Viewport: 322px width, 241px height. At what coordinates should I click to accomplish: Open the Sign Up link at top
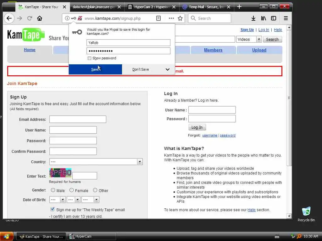tap(247, 30)
